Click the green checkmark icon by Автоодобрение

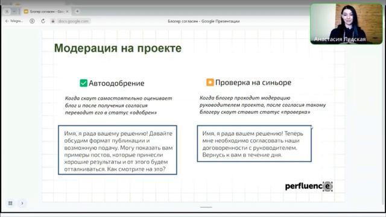tap(83, 83)
